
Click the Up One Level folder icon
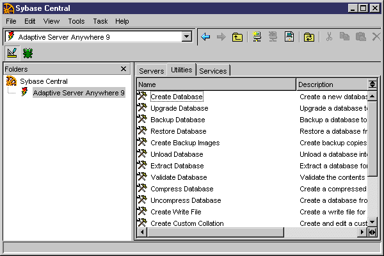(x=237, y=37)
